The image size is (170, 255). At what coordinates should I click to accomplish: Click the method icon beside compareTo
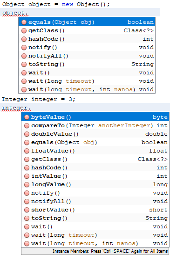27,125
